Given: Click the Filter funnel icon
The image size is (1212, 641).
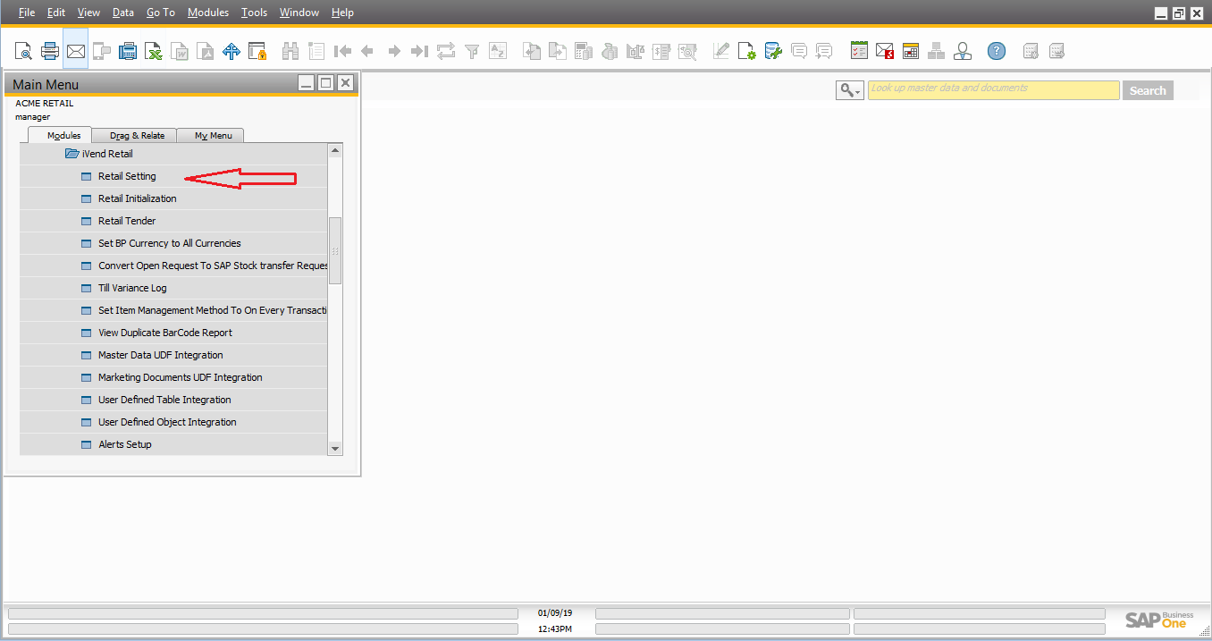Looking at the screenshot, I should coord(472,51).
